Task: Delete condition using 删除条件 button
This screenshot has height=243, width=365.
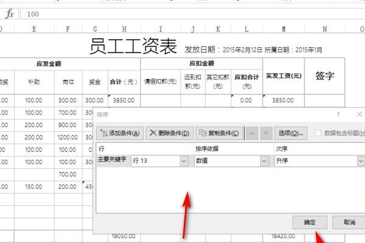Action: (x=170, y=133)
